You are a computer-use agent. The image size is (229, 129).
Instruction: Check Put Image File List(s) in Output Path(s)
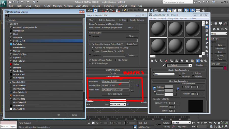90,44
